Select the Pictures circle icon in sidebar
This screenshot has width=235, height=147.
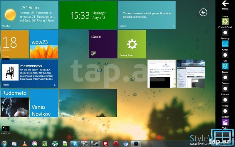[225, 89]
